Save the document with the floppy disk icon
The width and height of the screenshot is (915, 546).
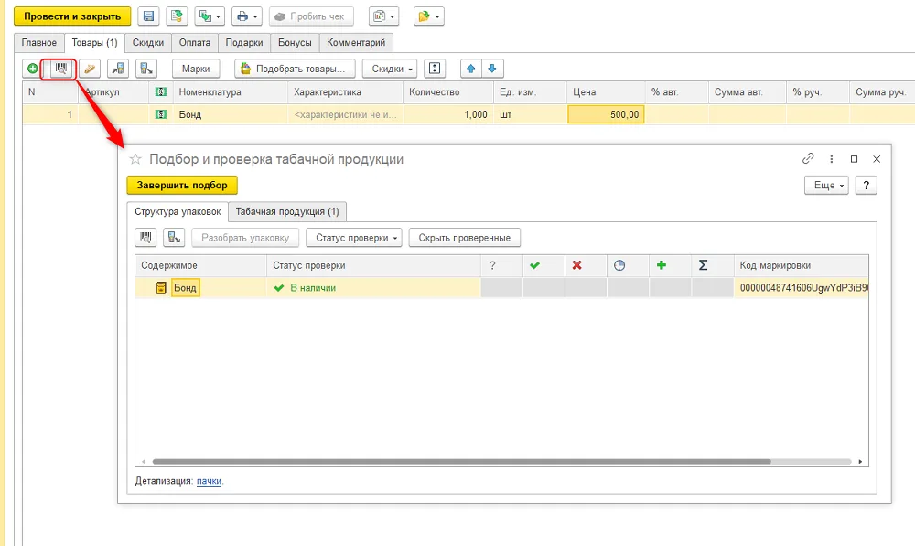(x=149, y=16)
